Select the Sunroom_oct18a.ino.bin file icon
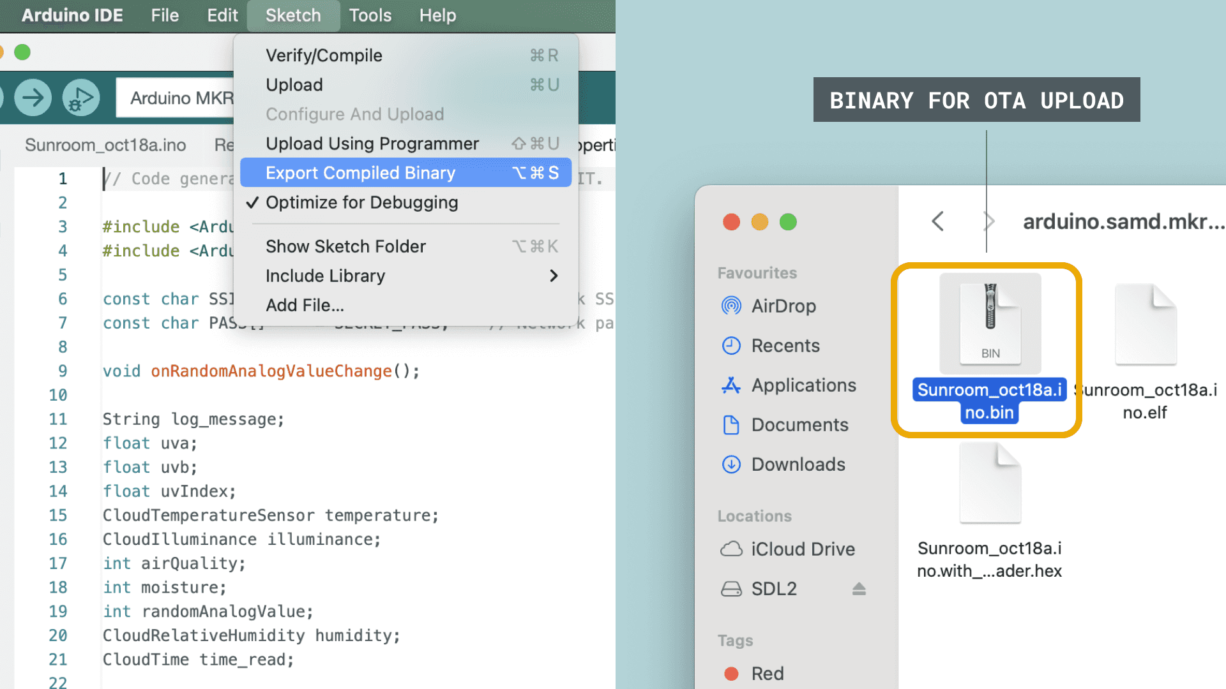The width and height of the screenshot is (1226, 689). 990,324
